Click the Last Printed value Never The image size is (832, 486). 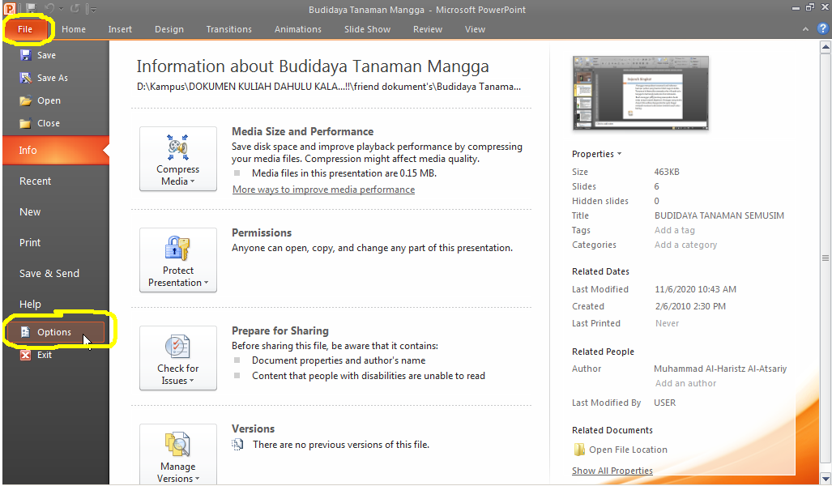click(x=667, y=323)
